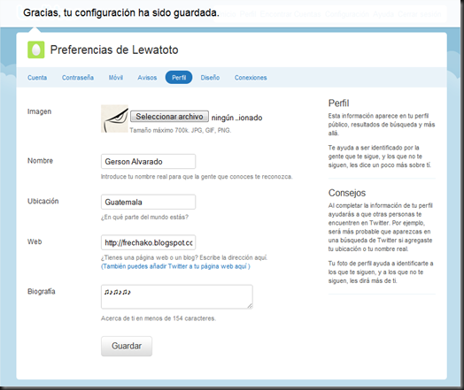Viewport: 464px width, 390px height.
Task: Go to the Avisos tab
Action: [147, 78]
